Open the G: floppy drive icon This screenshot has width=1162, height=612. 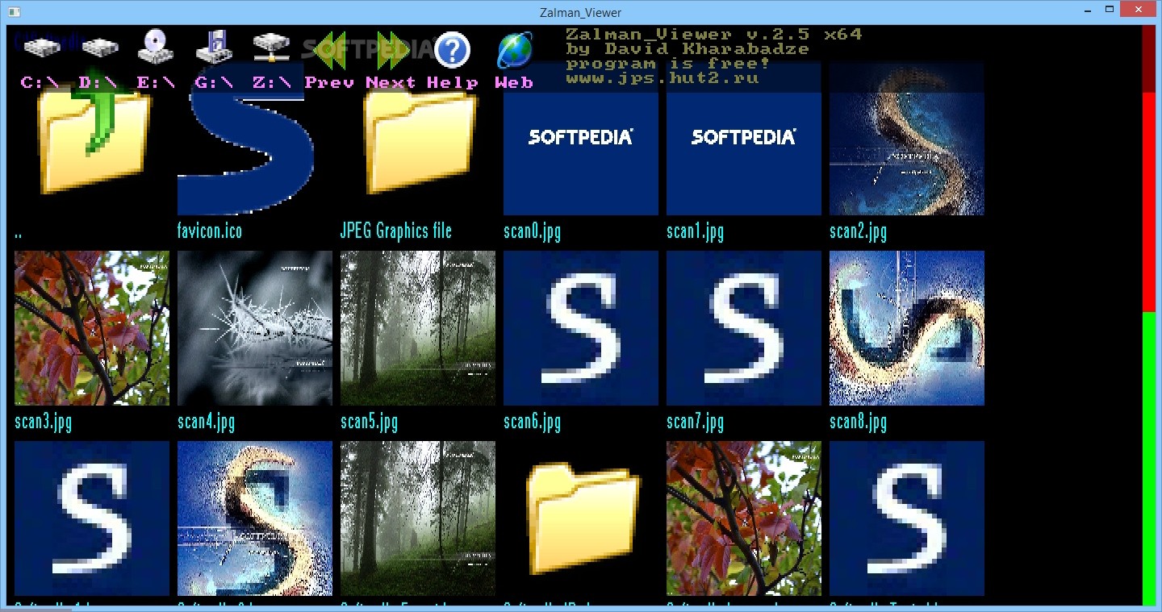pyautogui.click(x=215, y=47)
